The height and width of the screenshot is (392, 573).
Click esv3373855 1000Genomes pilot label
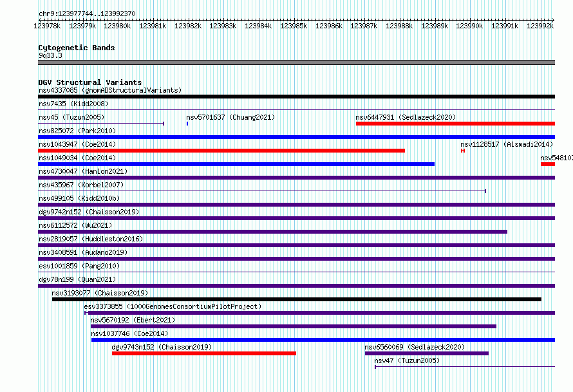(173, 306)
